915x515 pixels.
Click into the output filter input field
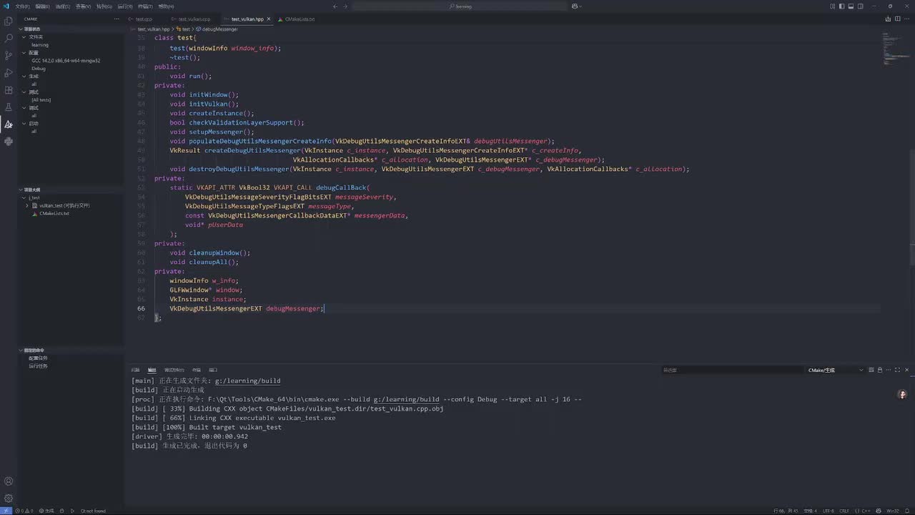732,370
